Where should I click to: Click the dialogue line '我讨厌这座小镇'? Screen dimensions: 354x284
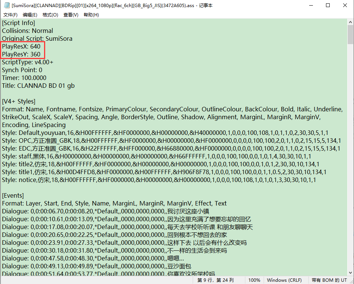click(106, 211)
